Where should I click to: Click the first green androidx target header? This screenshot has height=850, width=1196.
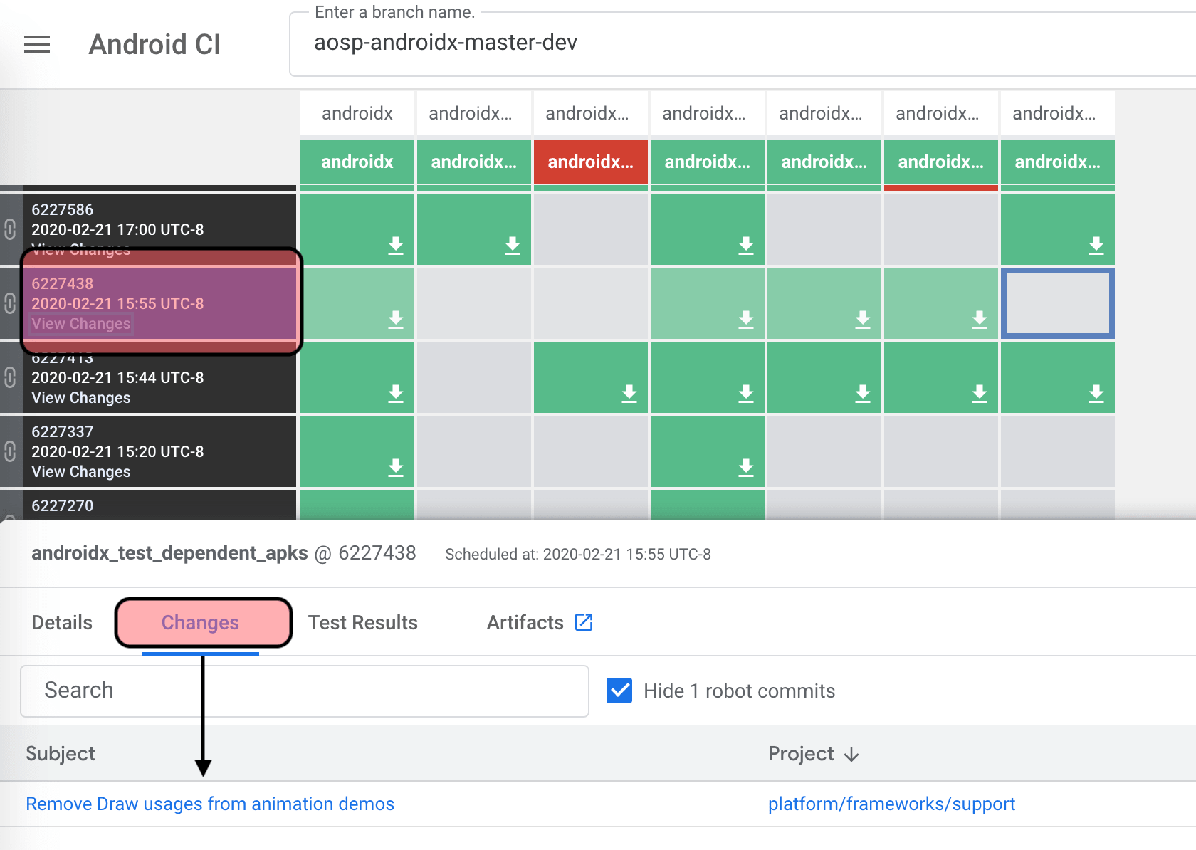coord(357,162)
